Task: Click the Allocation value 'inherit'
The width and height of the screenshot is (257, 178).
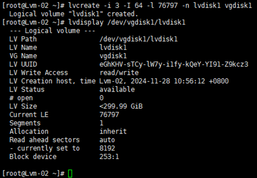Action: click(x=113, y=131)
